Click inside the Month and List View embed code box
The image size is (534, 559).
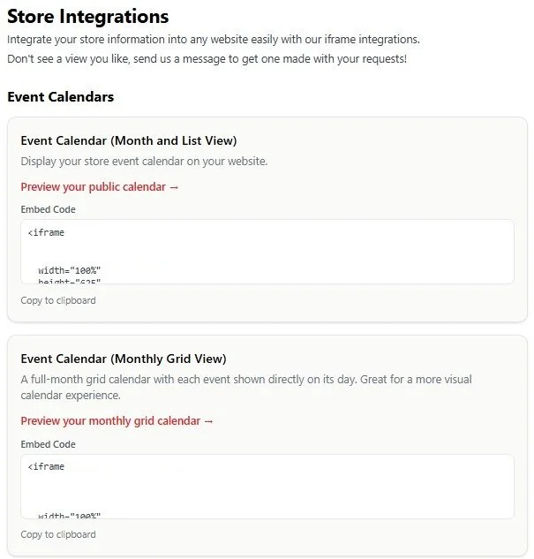click(x=267, y=252)
